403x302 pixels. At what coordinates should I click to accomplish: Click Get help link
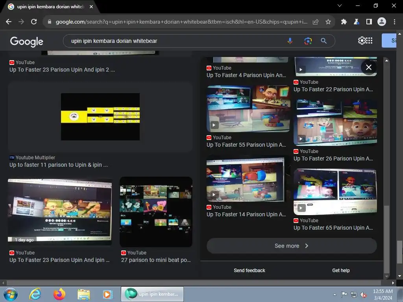(341, 271)
